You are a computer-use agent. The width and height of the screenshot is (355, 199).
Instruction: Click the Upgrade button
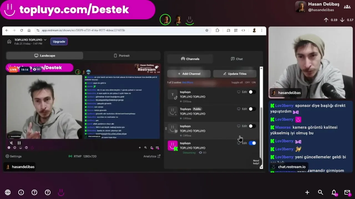pos(59,41)
